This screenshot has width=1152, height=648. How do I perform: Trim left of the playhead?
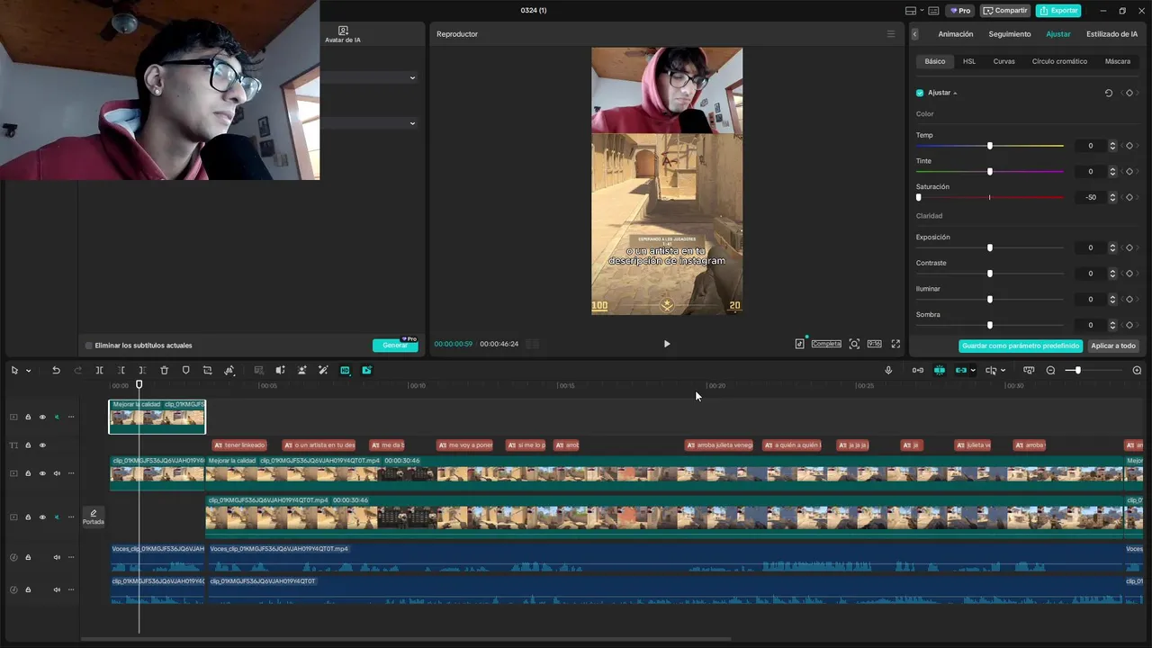121,370
